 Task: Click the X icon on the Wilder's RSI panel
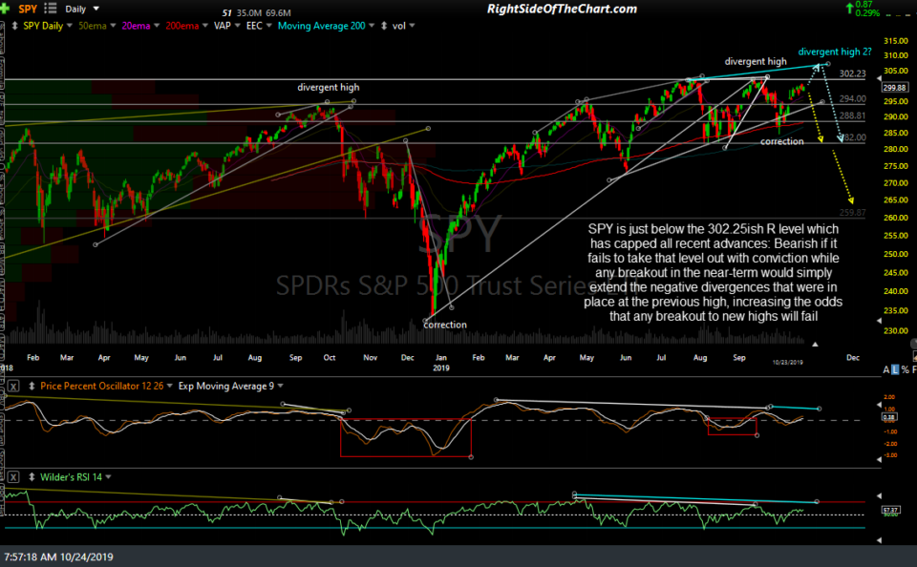click(x=15, y=476)
